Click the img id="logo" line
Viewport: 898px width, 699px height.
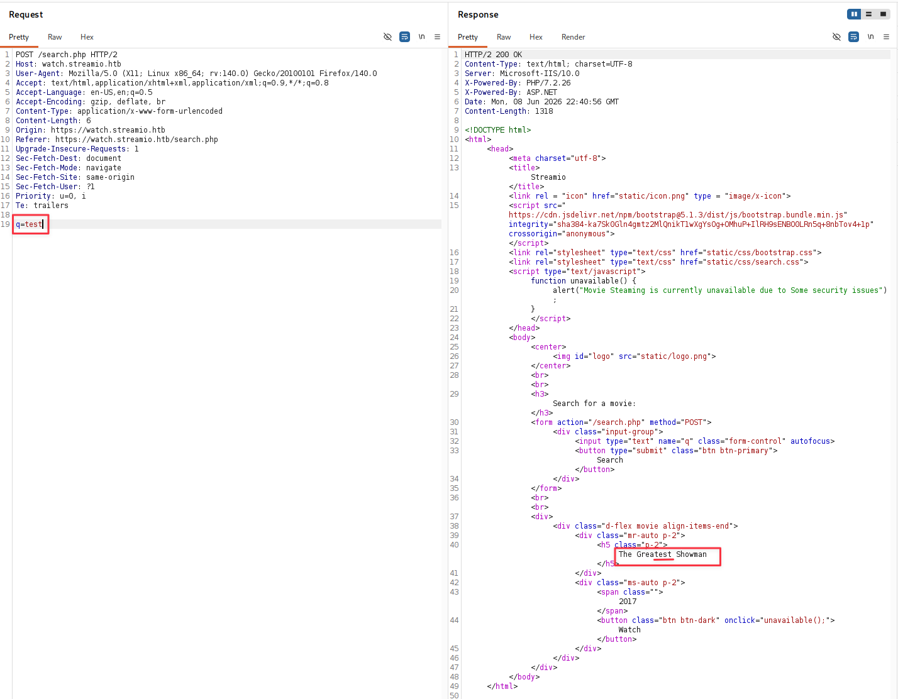click(635, 356)
